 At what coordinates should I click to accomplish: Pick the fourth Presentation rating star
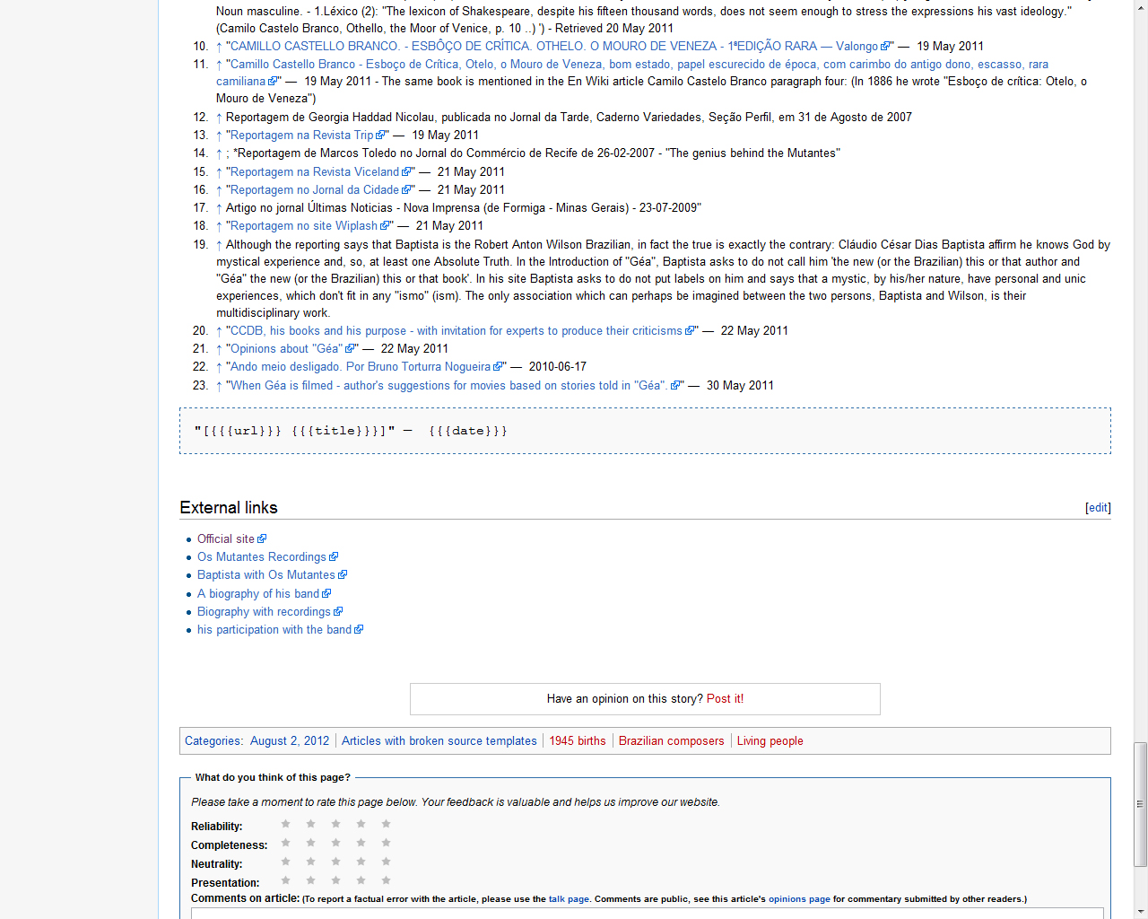pos(361,880)
